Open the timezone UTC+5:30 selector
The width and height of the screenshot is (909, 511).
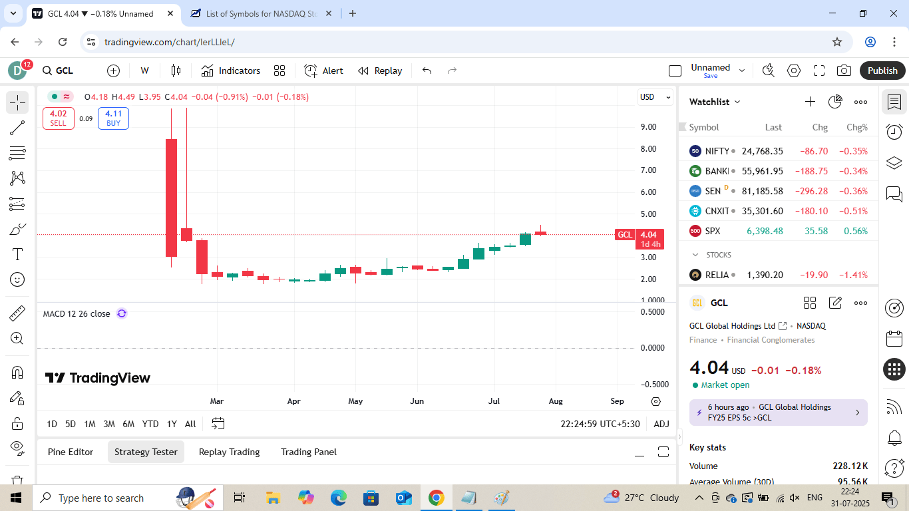tap(600, 424)
